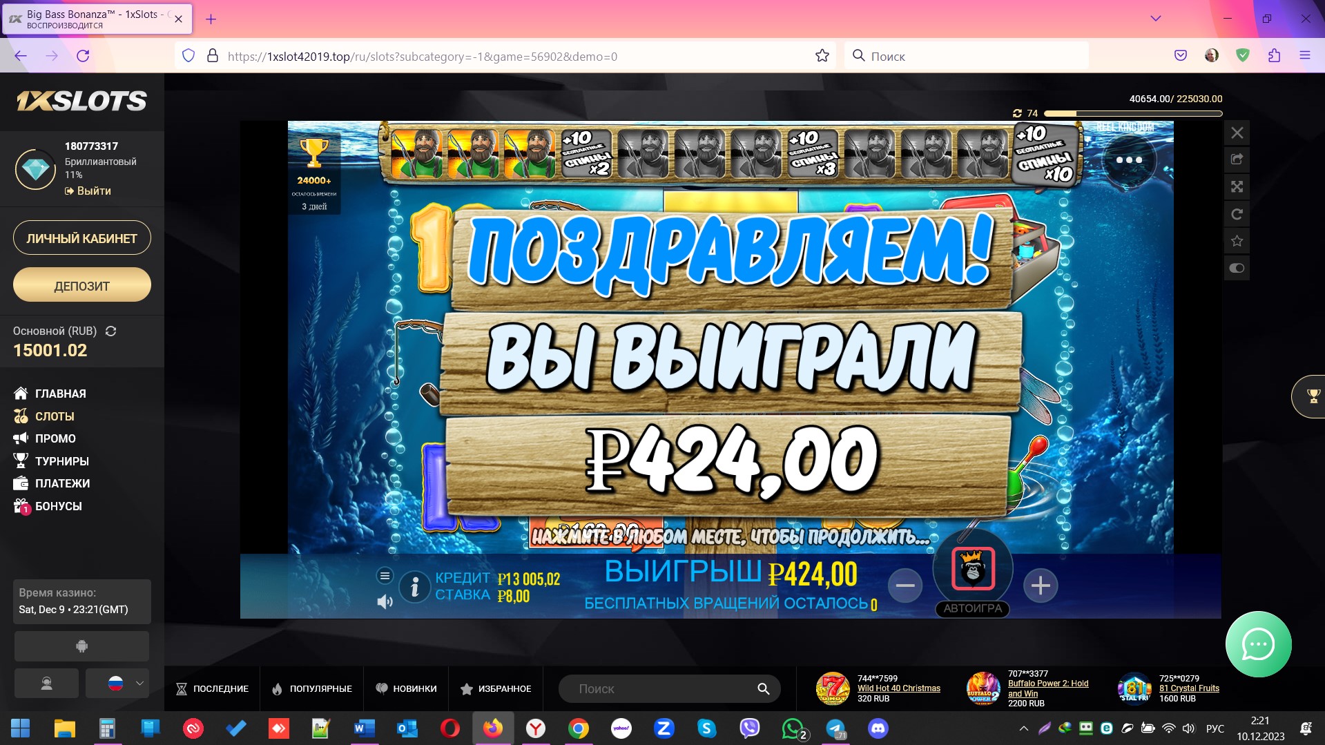
Task: Add game to favorites star icon
Action: (1237, 241)
